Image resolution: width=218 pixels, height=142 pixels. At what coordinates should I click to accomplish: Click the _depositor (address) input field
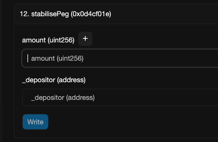120,98
